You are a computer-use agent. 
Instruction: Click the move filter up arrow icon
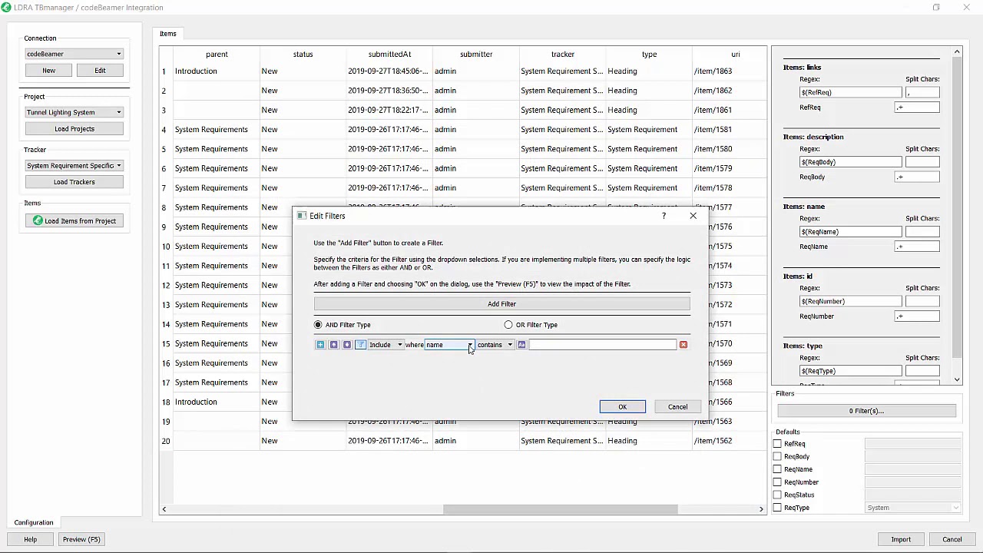click(x=333, y=345)
